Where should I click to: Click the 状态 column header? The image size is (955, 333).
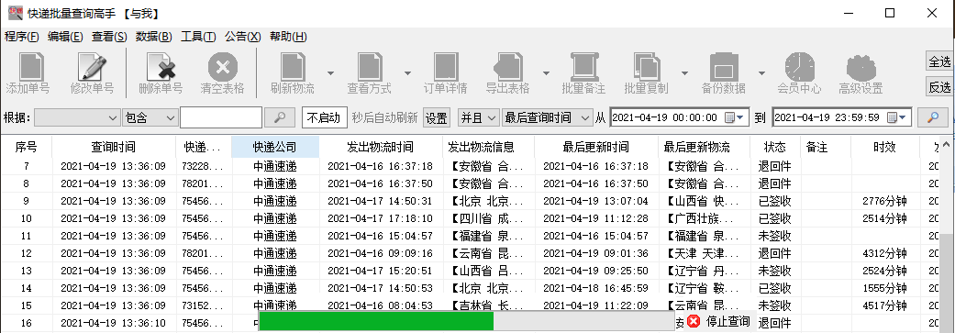tap(774, 147)
